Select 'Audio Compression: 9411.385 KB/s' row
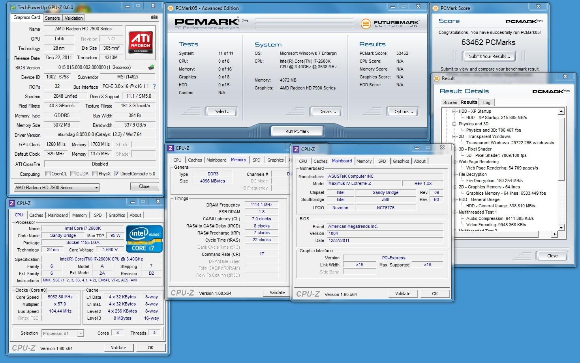580x363 pixels. [x=500, y=218]
